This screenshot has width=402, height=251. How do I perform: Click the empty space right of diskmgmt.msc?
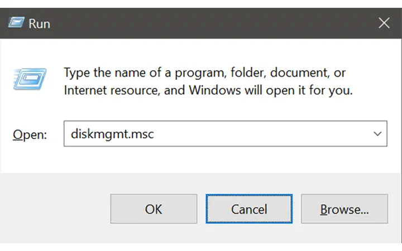pyautogui.click(x=261, y=134)
